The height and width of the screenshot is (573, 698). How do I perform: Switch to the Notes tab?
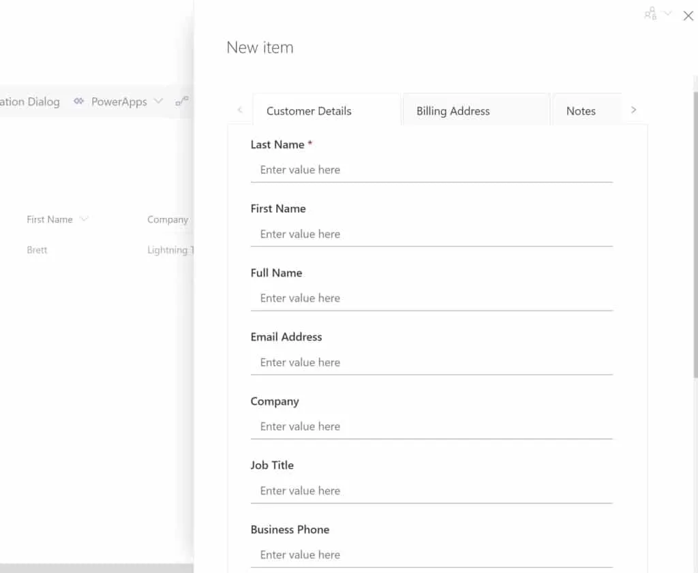tap(581, 110)
